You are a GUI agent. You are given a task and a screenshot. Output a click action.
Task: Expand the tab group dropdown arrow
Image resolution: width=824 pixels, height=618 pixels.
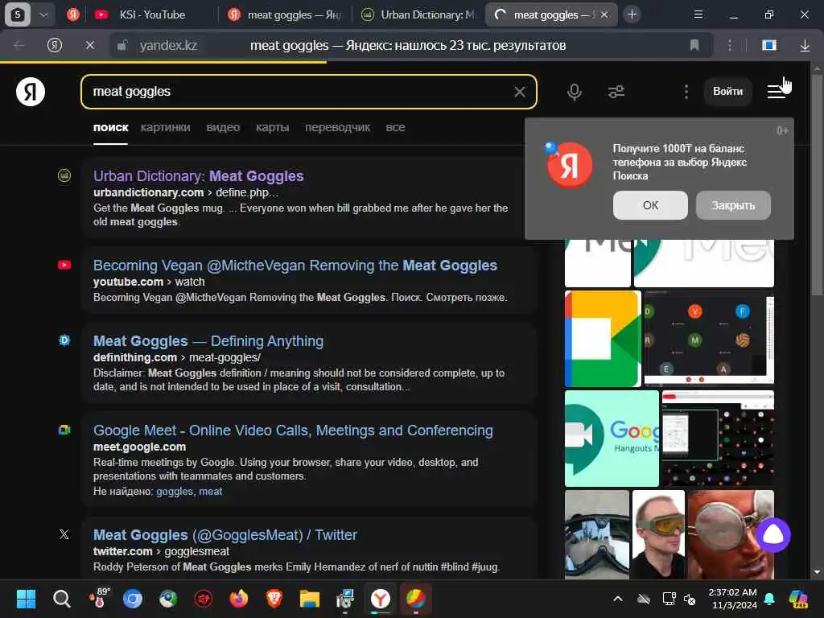[44, 14]
